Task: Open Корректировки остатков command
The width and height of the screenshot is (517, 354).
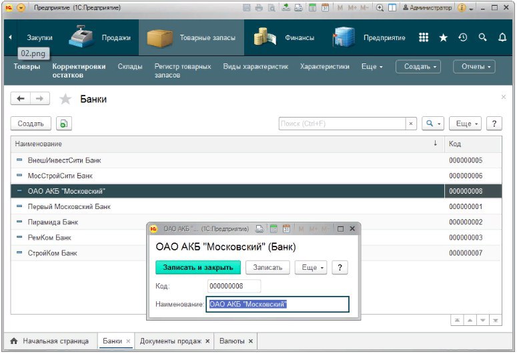Action: pos(79,71)
